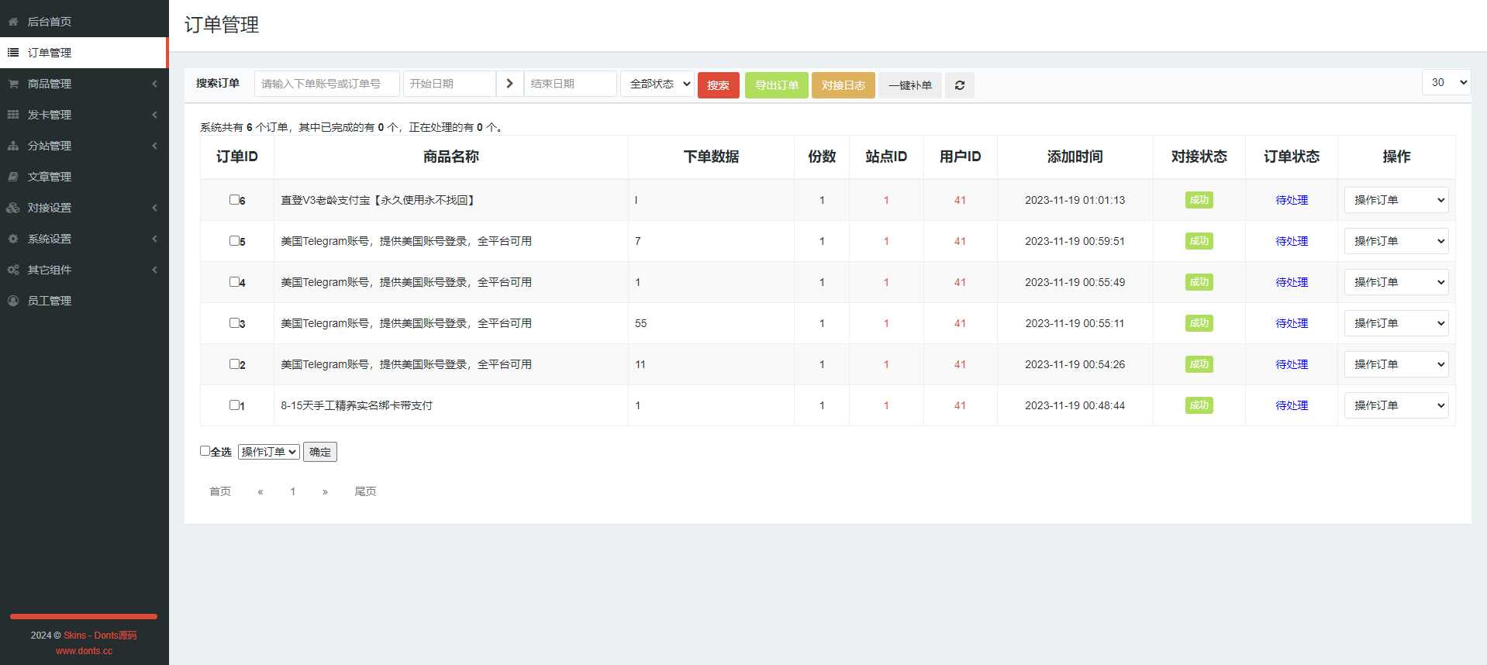Click the grid icon beside 发卡管理
Screen dimensions: 1487x665
tap(13, 115)
